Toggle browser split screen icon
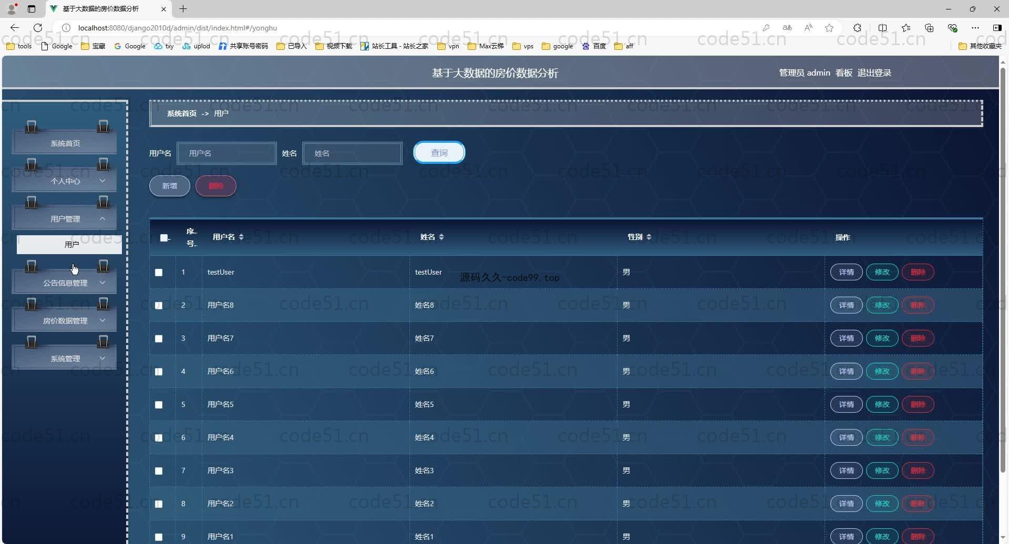1009x544 pixels. 882,28
